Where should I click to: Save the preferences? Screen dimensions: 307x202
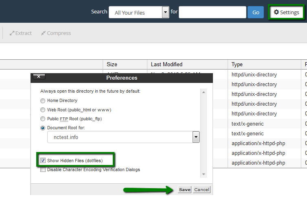[x=184, y=190]
